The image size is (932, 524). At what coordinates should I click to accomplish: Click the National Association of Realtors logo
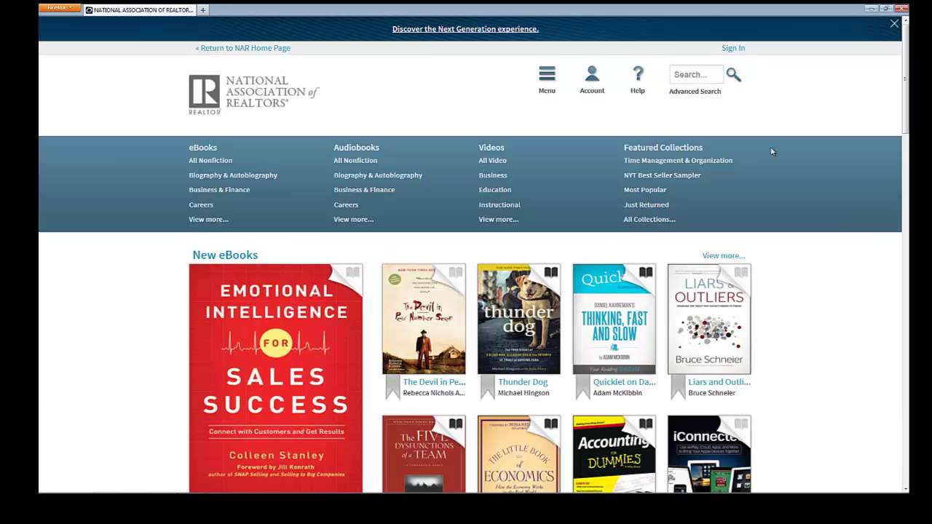(253, 95)
